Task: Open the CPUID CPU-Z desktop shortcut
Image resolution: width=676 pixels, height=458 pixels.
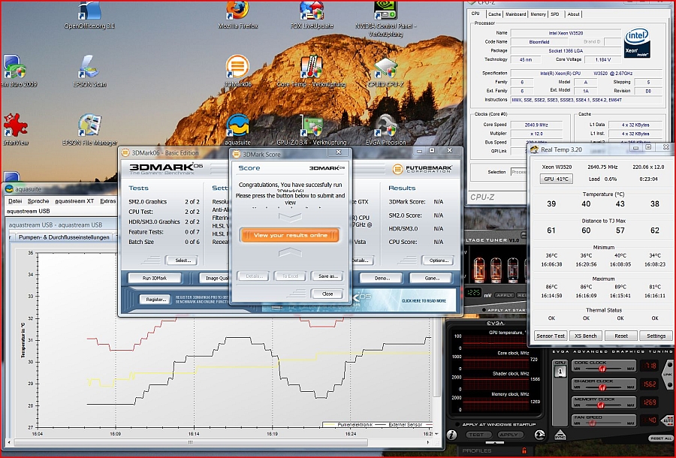Action: click(x=386, y=71)
